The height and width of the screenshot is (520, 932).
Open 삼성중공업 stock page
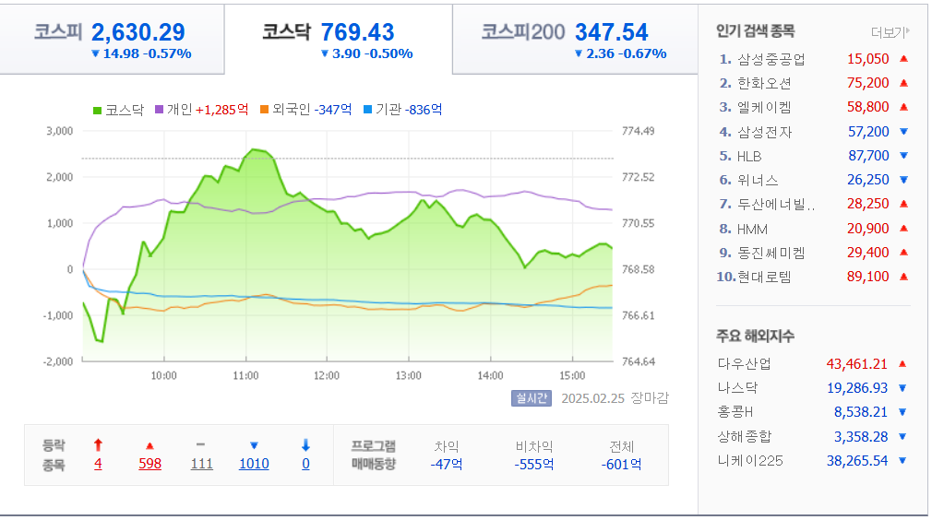tap(771, 59)
